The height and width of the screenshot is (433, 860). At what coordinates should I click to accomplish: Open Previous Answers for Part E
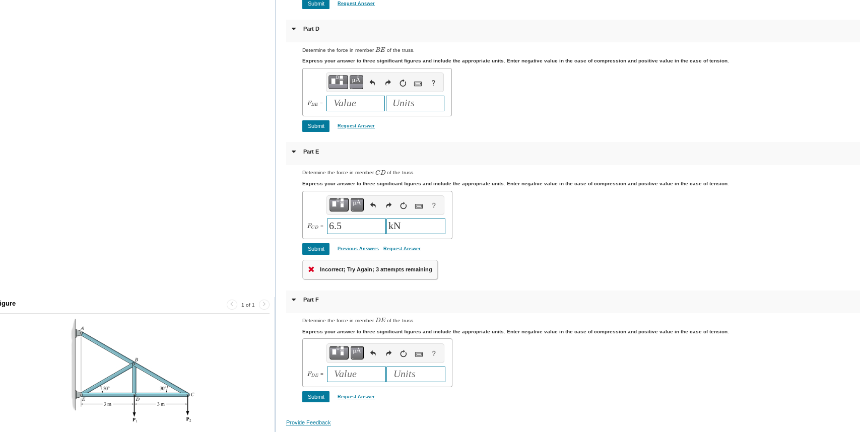pyautogui.click(x=358, y=249)
